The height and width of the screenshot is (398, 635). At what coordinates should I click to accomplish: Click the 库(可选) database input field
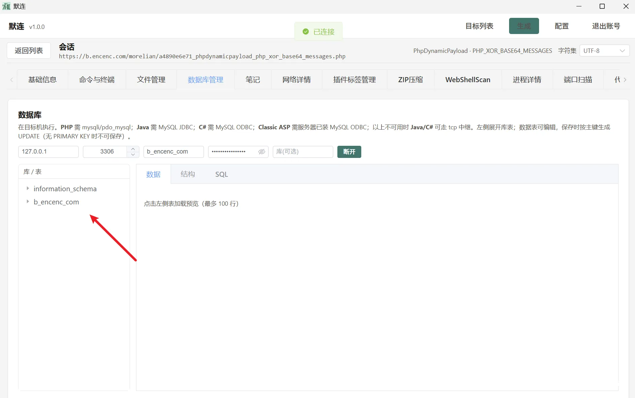302,152
